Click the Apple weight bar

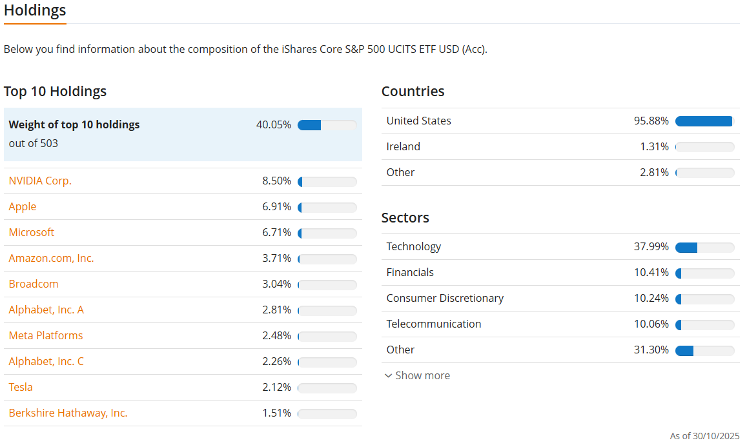[x=327, y=208]
